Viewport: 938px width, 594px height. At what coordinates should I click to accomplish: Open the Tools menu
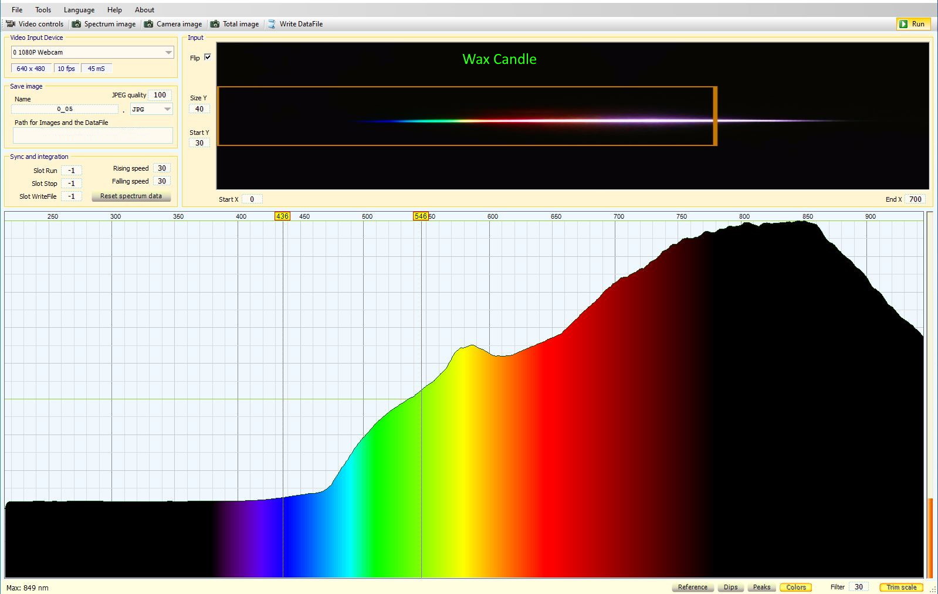[43, 10]
